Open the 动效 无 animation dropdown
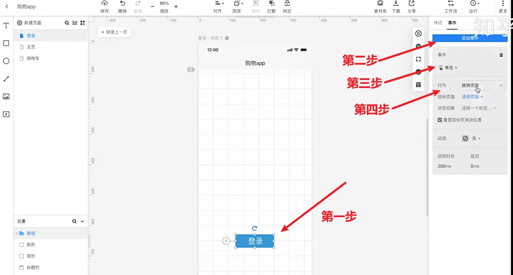The image size is (513, 275). [471, 139]
